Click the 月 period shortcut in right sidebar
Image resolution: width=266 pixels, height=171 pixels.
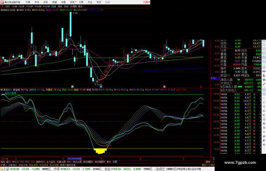point(264,128)
